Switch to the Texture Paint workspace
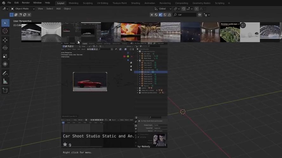Viewport: 282px width, 158px height. [120, 3]
